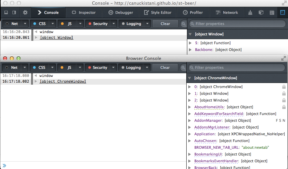Toggle Security filter in Browser Console
This screenshot has height=169, width=288.
tap(97, 67)
